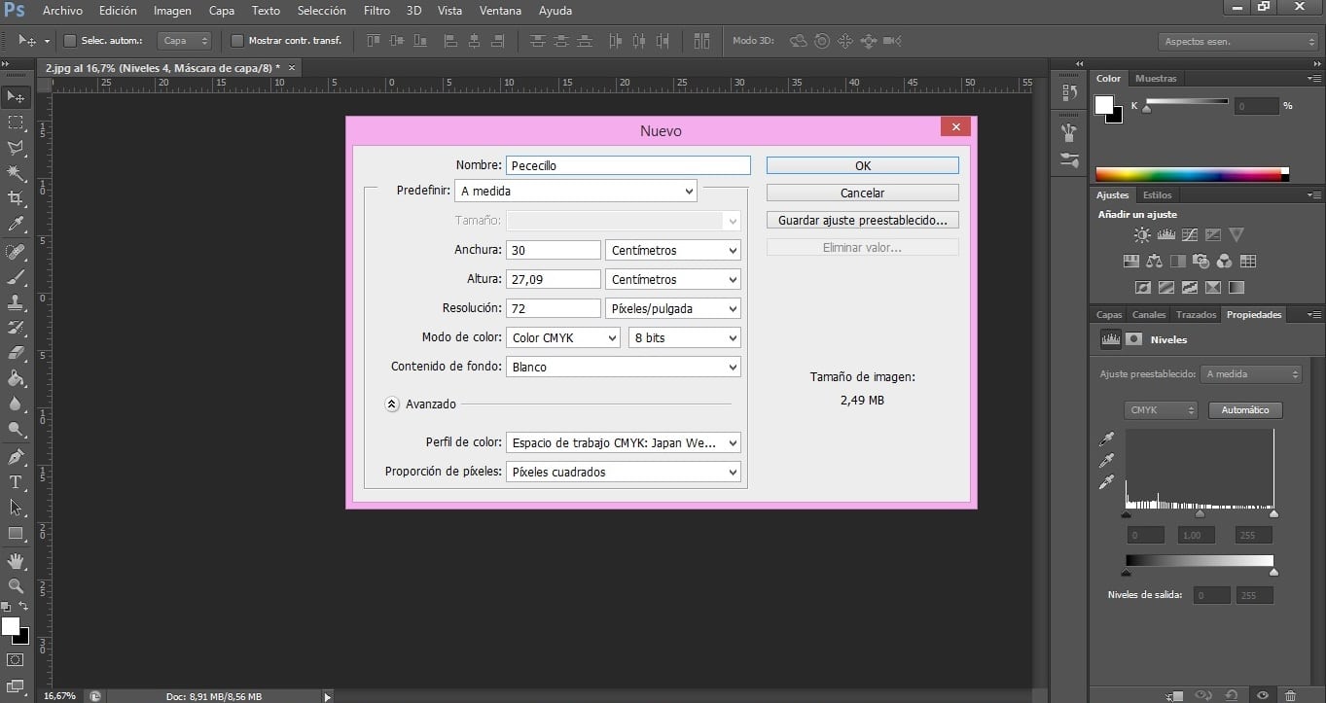Click the color spectrum ramp
Screen dimensions: 1326x703
coord(1192,175)
